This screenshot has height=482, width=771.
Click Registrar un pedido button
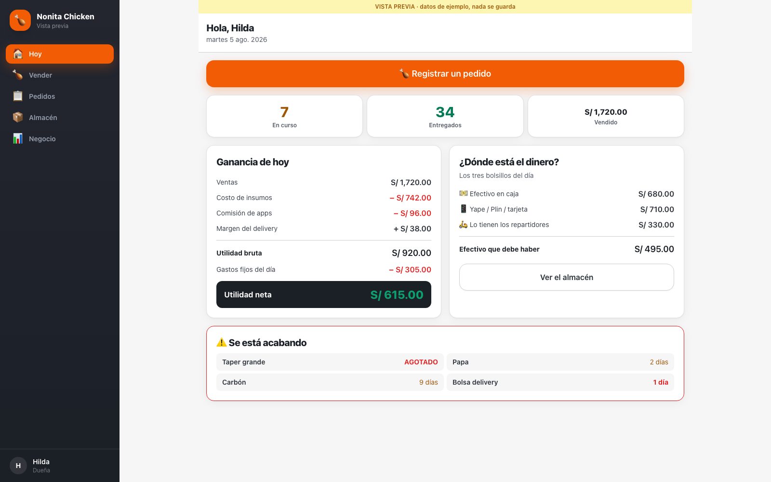click(445, 74)
